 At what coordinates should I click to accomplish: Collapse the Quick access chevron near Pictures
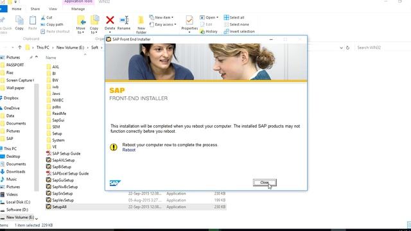(x=37, y=57)
